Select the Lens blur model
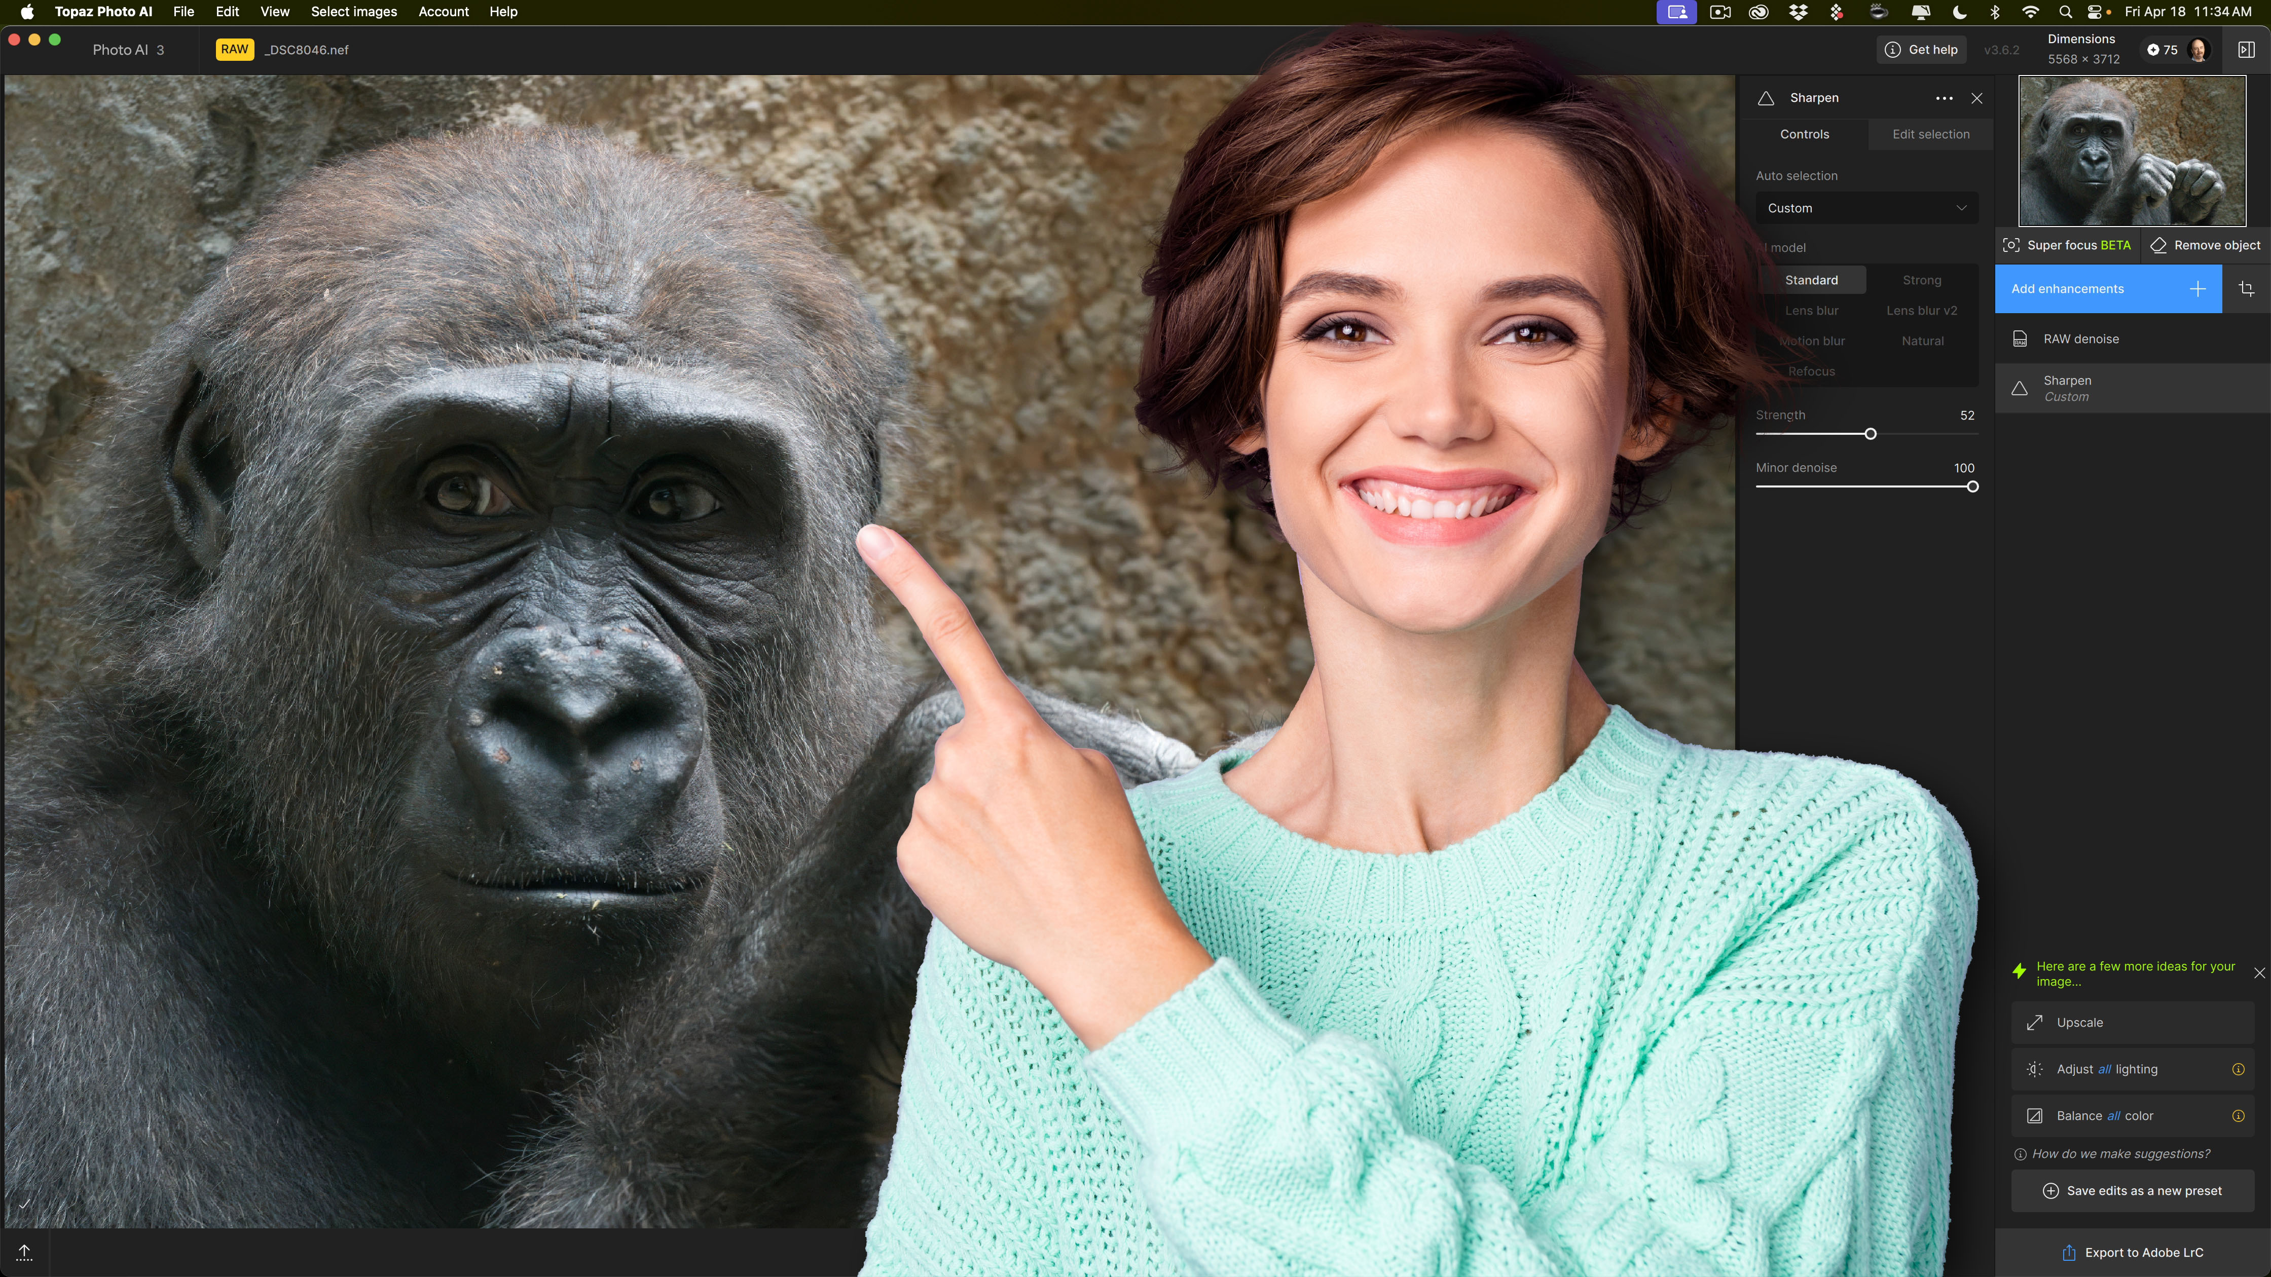This screenshot has width=2271, height=1277. (1812, 310)
